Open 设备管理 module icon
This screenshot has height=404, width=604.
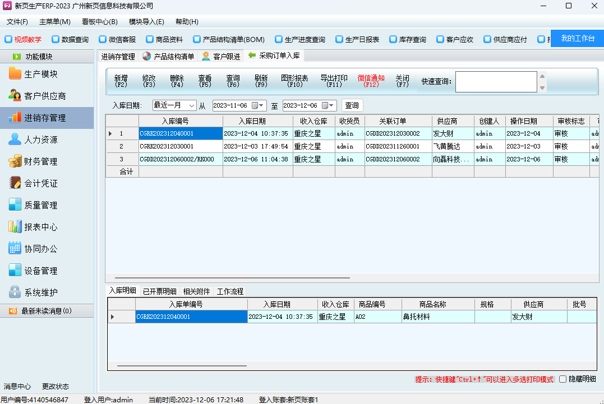(x=15, y=270)
